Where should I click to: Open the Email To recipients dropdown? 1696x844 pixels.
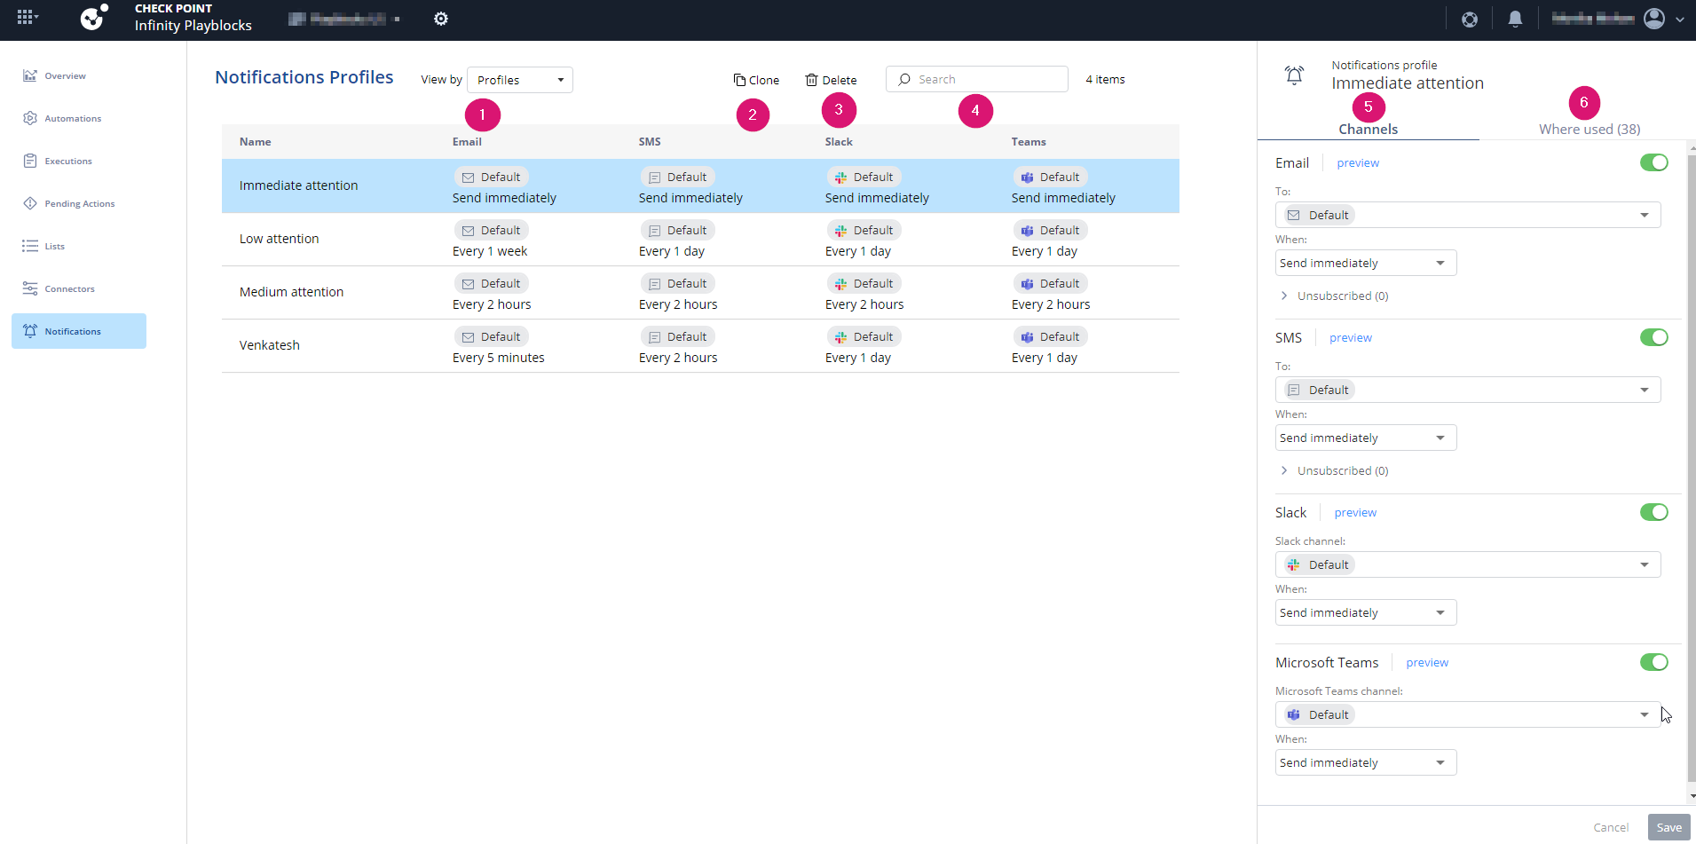point(1468,215)
